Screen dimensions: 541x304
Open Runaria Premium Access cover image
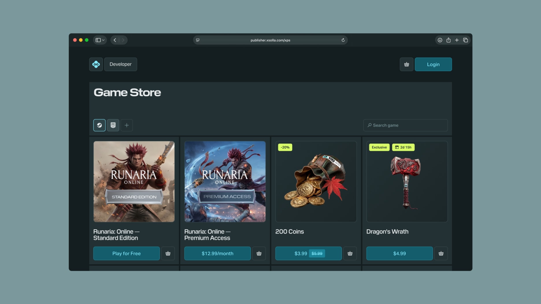225,182
